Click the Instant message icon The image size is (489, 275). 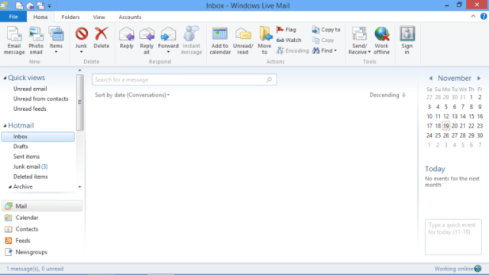[x=191, y=40]
